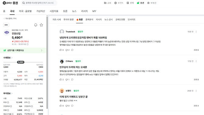Open the 차트·시세 sub-tab
This screenshot has height=115, width=204.
(x=57, y=20)
